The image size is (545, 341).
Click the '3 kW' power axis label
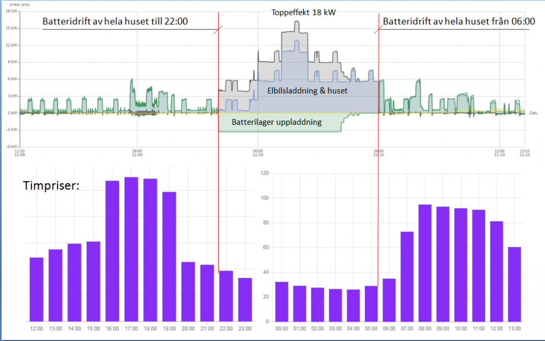13,96
